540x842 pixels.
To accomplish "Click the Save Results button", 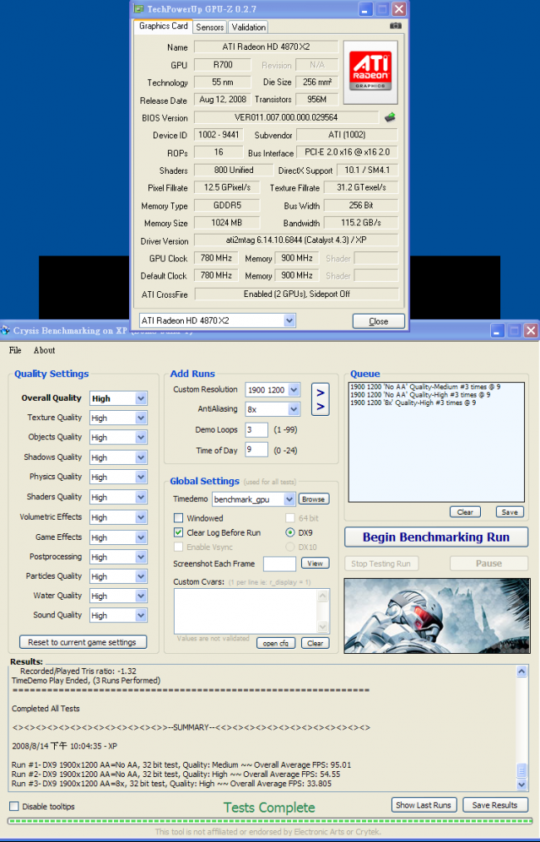I will (495, 805).
